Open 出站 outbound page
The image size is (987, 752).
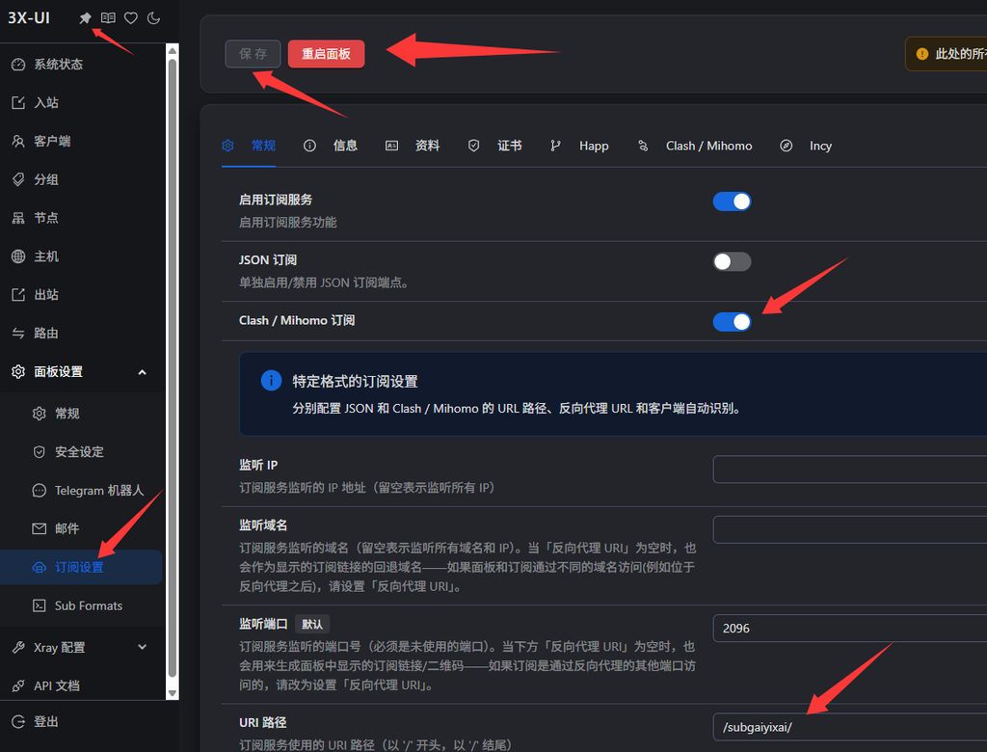click(x=82, y=295)
